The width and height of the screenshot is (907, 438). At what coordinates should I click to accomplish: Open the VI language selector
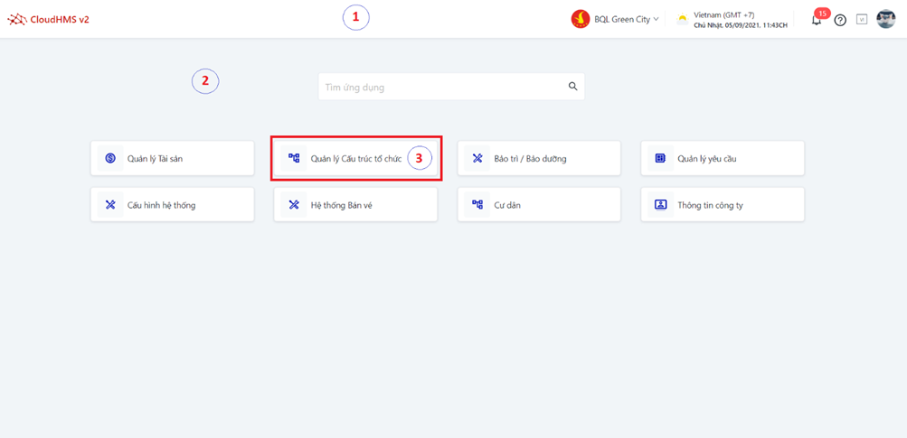(862, 20)
